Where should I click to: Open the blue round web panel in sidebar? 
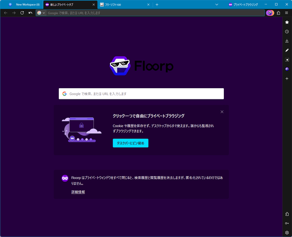pyautogui.click(x=287, y=69)
